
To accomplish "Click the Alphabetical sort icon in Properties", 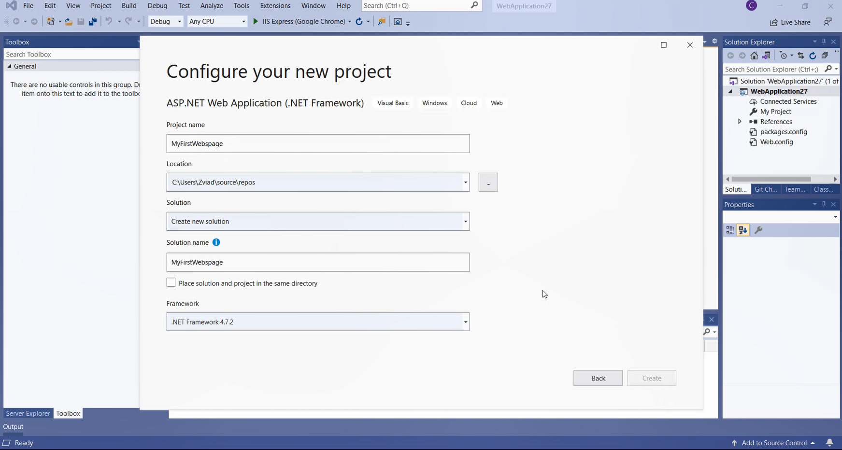I will [x=743, y=230].
